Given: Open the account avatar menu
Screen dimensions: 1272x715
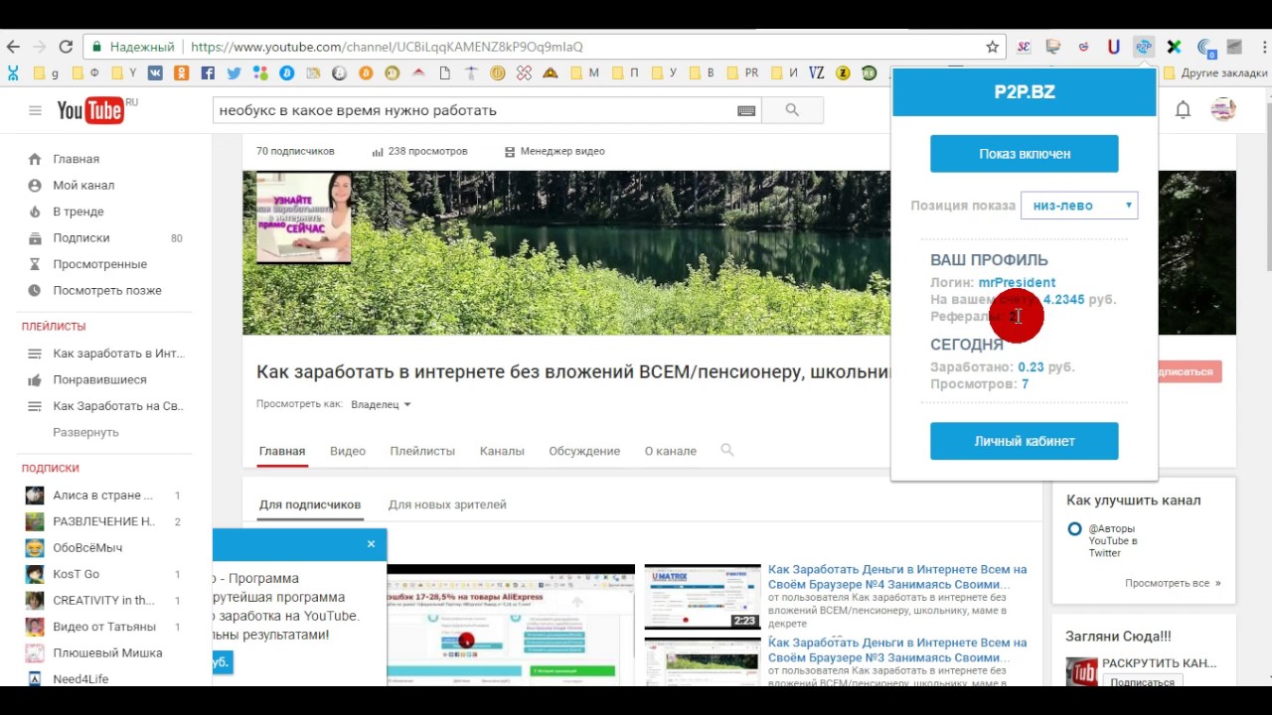Looking at the screenshot, I should [x=1223, y=110].
